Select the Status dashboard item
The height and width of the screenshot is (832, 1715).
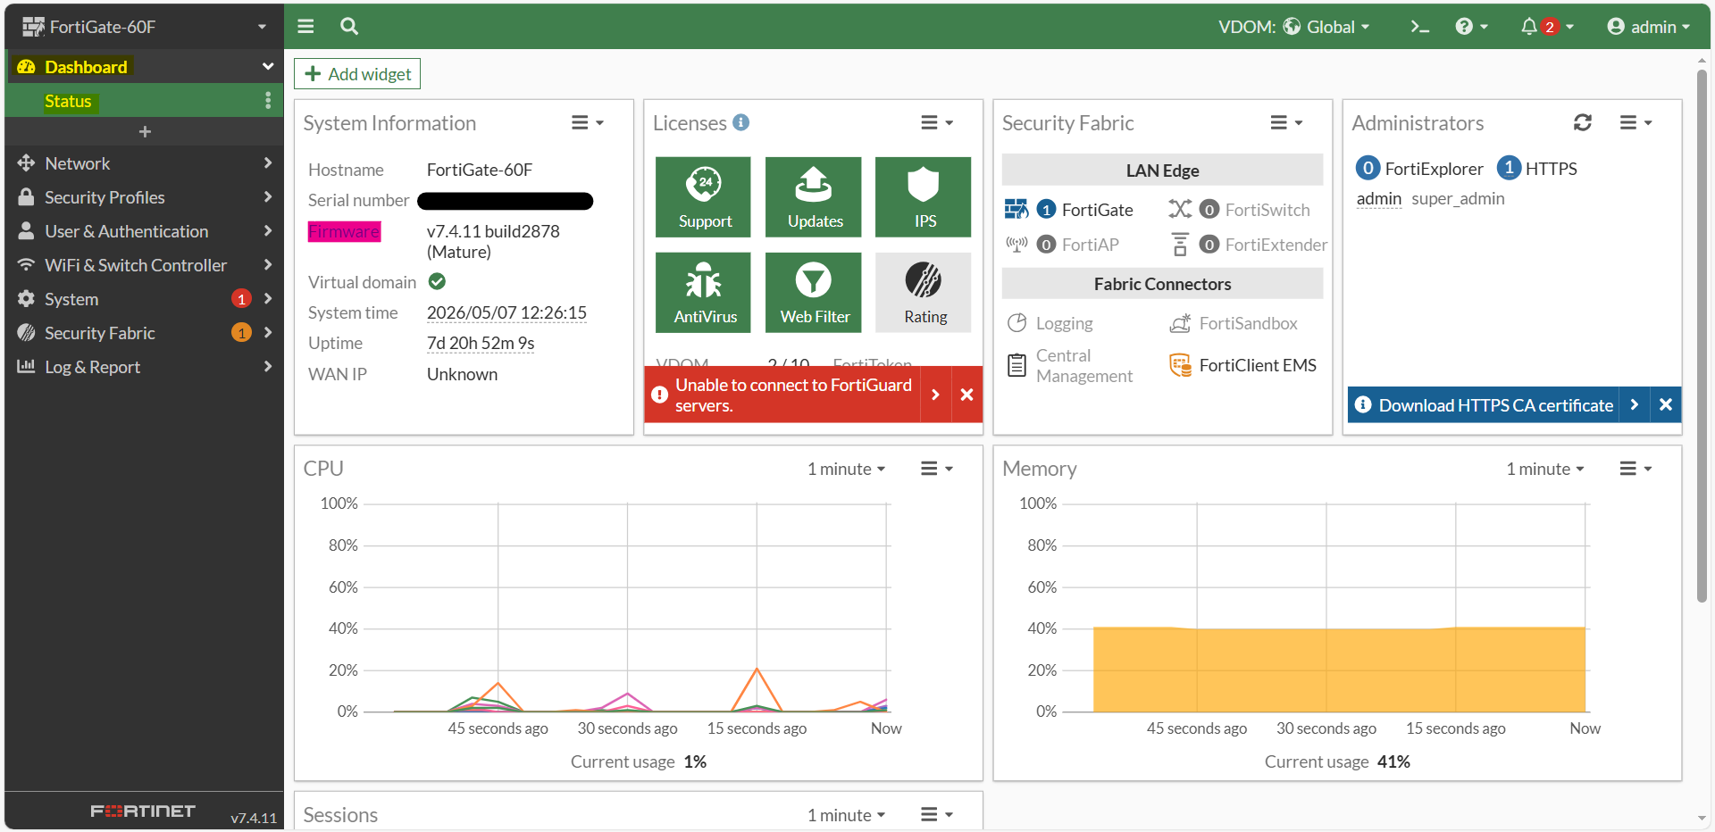tap(144, 100)
